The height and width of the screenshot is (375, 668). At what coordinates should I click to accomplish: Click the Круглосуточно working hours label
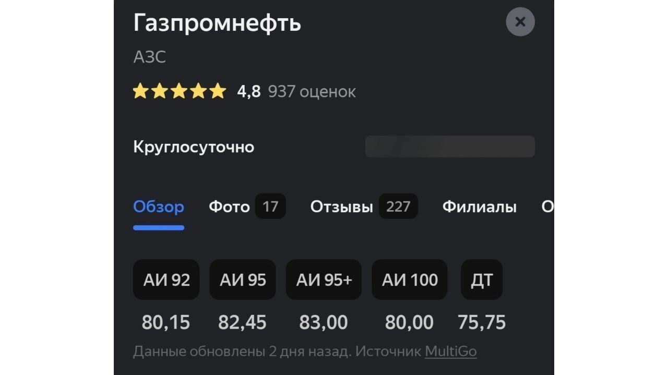194,147
